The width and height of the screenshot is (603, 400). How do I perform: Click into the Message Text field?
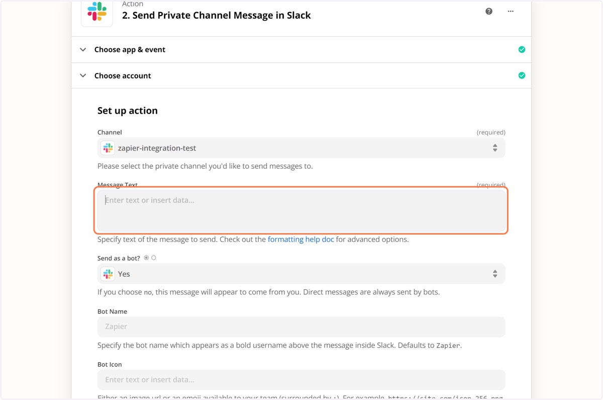click(301, 210)
